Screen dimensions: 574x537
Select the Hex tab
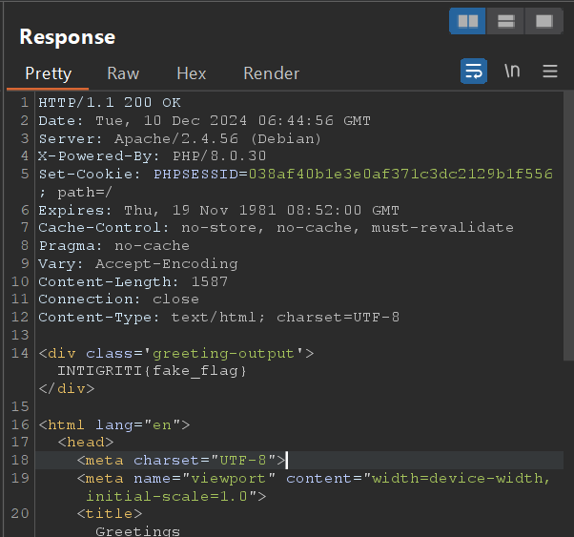coord(191,73)
